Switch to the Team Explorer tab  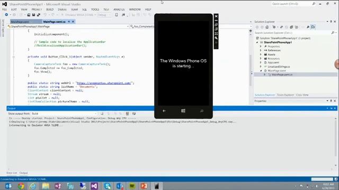pos(286,95)
